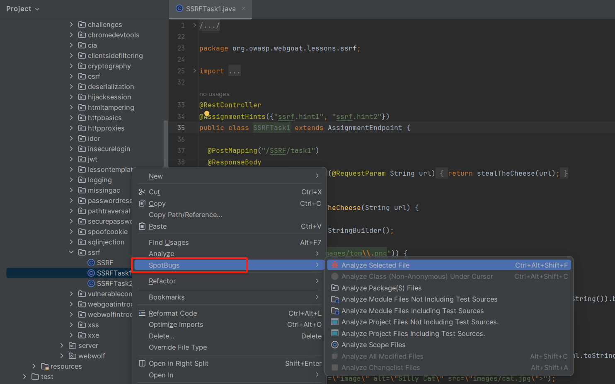
Task: Click the Project tree vertical scrollbar
Action: click(x=166, y=144)
